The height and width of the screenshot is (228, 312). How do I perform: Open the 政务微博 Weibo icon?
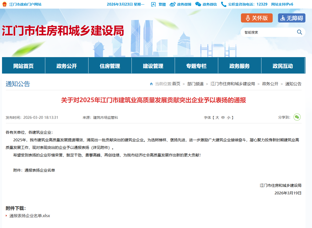tap(173, 4)
